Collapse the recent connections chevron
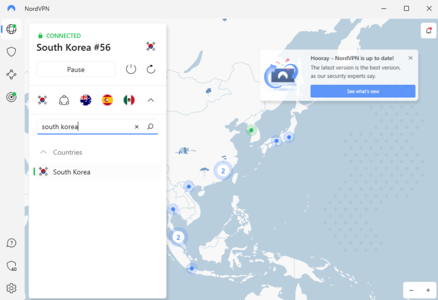This screenshot has width=438, height=300. pyautogui.click(x=151, y=100)
